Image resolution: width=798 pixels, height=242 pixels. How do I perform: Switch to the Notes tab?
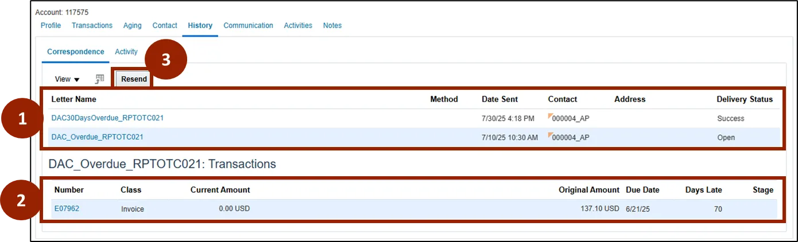[332, 25]
